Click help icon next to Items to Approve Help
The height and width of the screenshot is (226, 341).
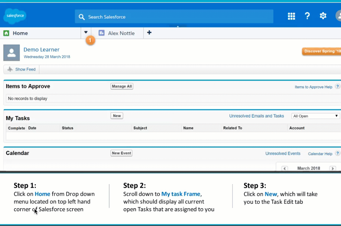337,86
